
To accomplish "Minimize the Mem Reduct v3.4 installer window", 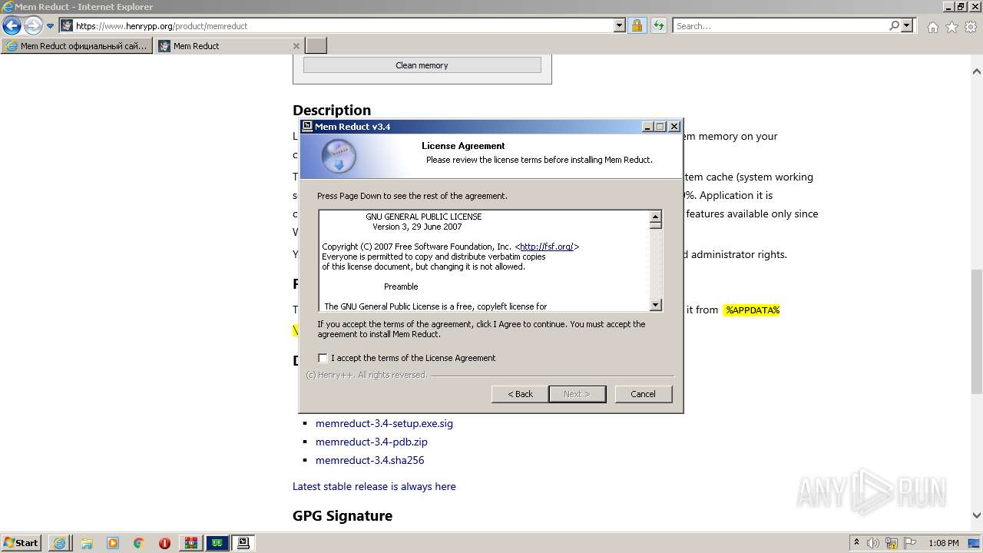I will (x=647, y=127).
